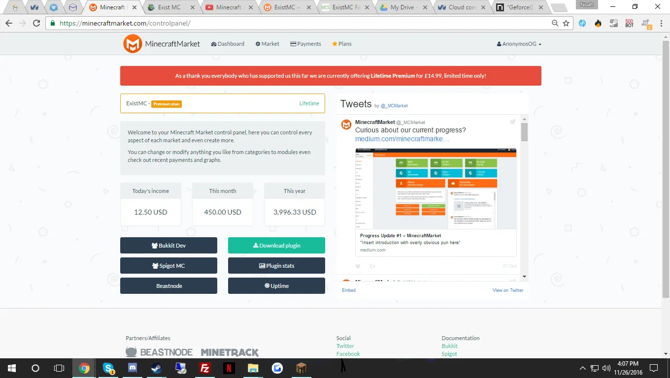
Task: Open Windows Start menu
Action: (x=12, y=368)
